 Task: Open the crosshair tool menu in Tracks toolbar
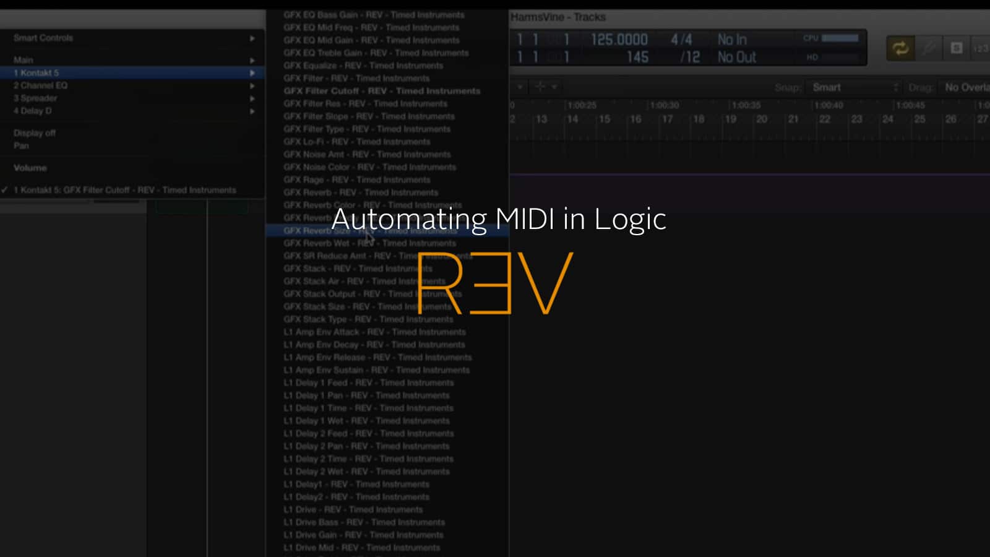tap(545, 87)
